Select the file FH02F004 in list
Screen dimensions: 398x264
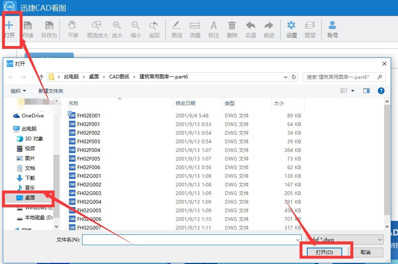pos(89,150)
